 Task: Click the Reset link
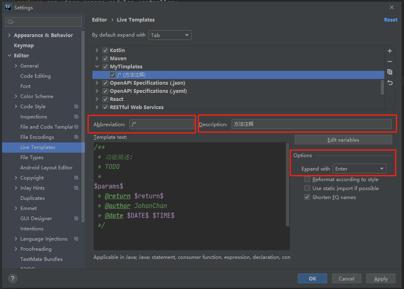click(x=390, y=20)
